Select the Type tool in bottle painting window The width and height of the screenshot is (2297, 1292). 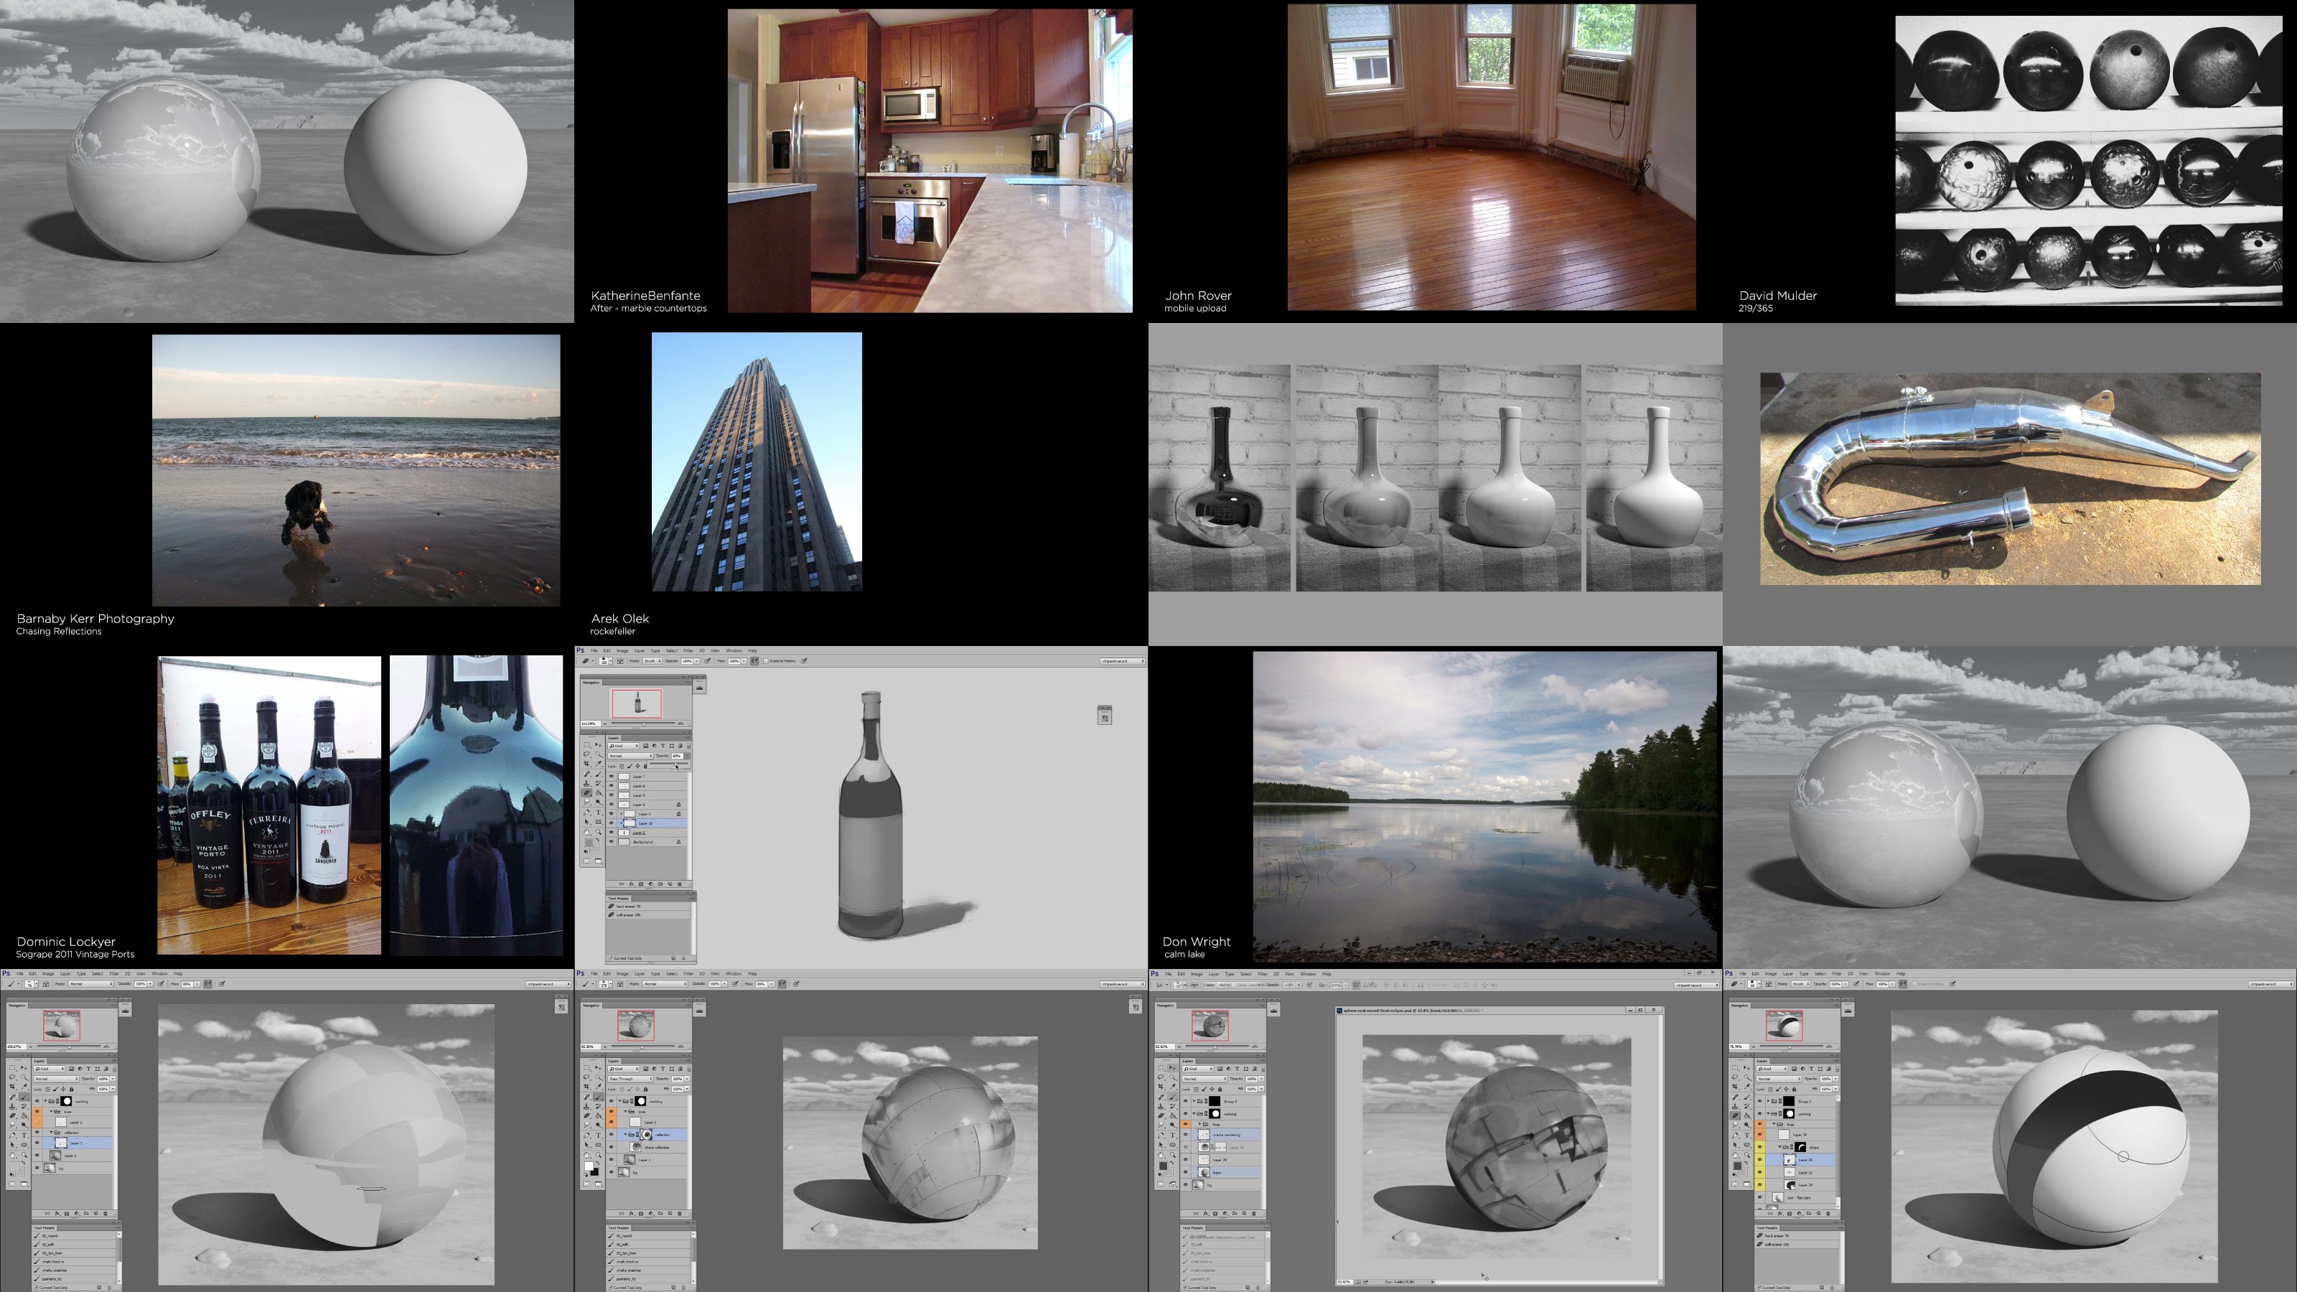pyautogui.click(x=599, y=813)
